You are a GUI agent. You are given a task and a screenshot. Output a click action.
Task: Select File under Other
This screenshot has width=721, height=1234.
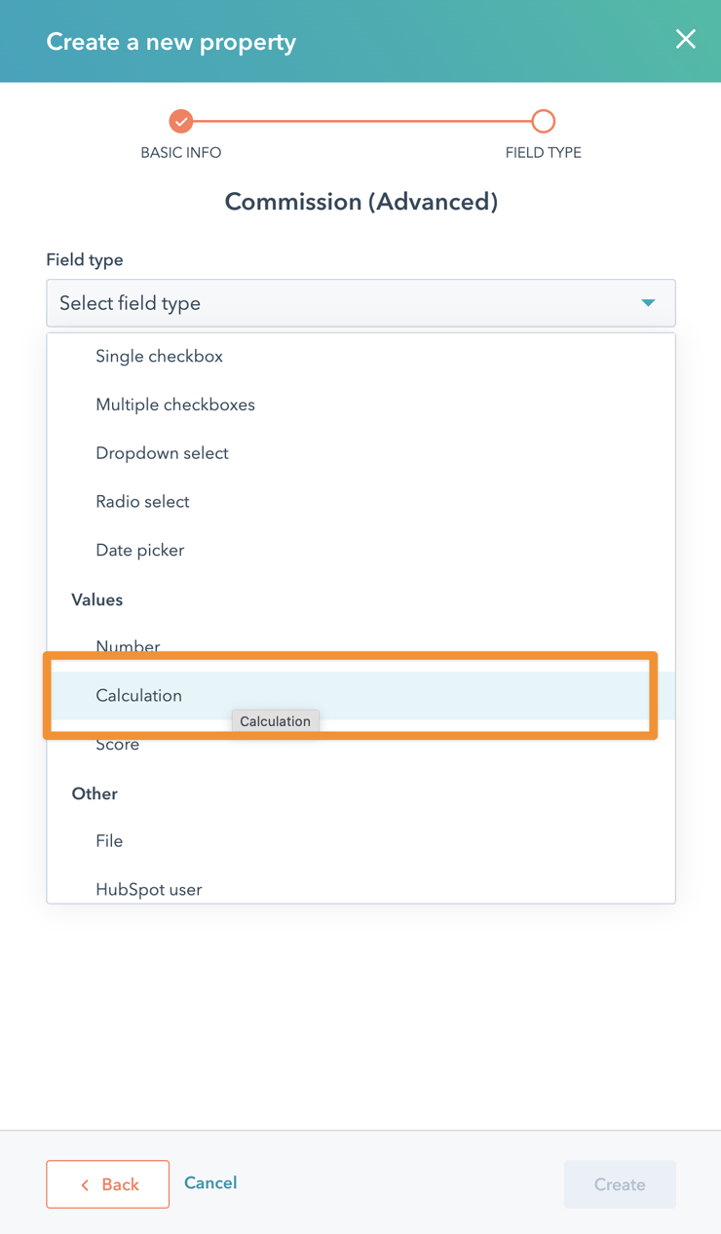click(x=109, y=841)
